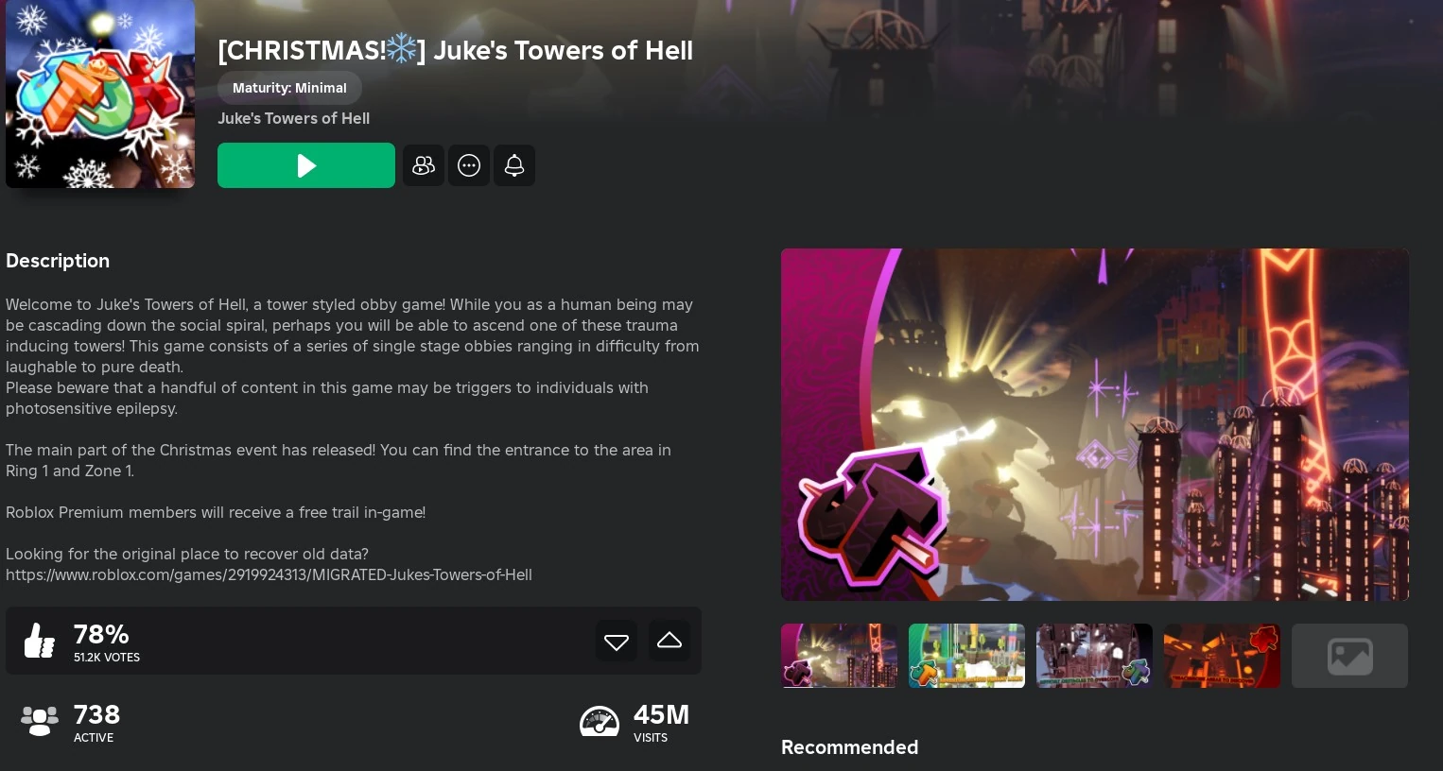This screenshot has height=771, width=1443.
Task: Select the orange red fourth thumbnail
Action: [1222, 656]
